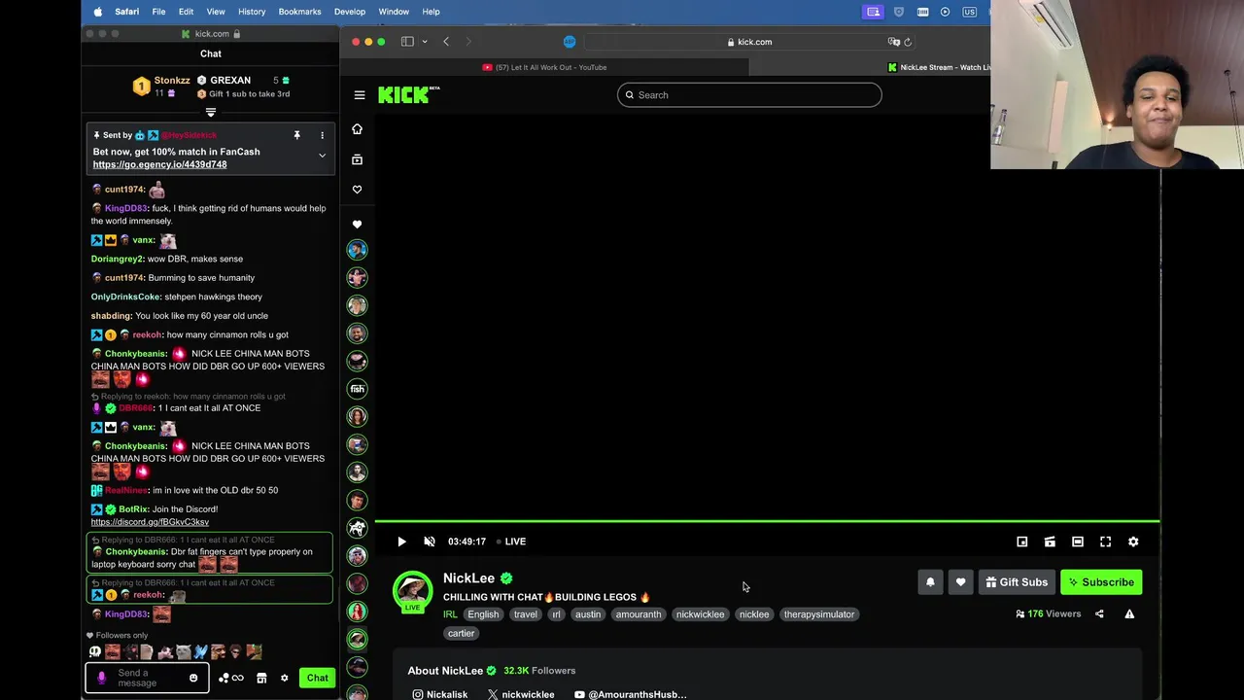
Task: Open the go.egency.io pinned link
Action: click(159, 164)
